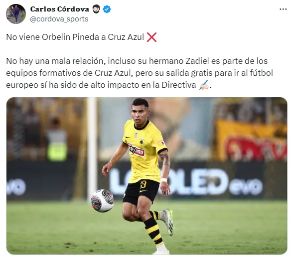Viewport: 293px width, 259px height.
Task: Click the player's face in the photo
Action: pos(139,115)
